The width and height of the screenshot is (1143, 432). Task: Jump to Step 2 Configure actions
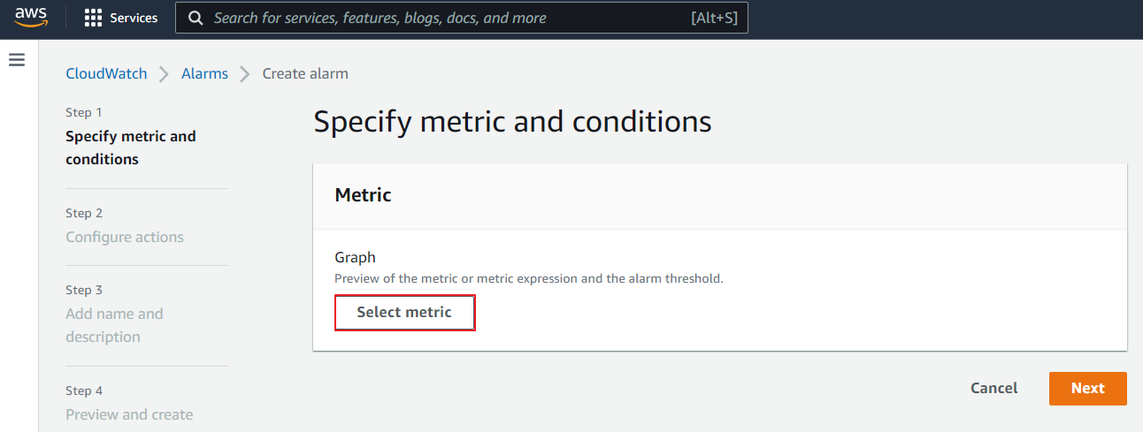[x=125, y=237]
